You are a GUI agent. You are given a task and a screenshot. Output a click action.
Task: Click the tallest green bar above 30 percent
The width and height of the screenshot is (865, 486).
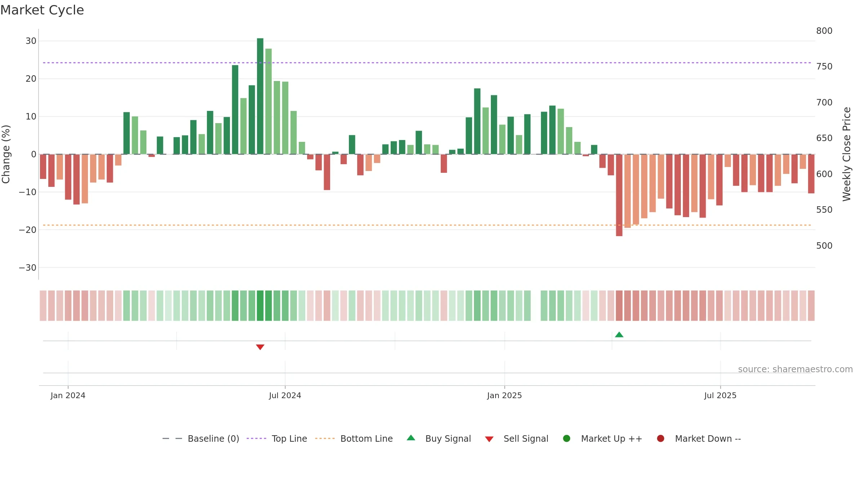(x=260, y=96)
